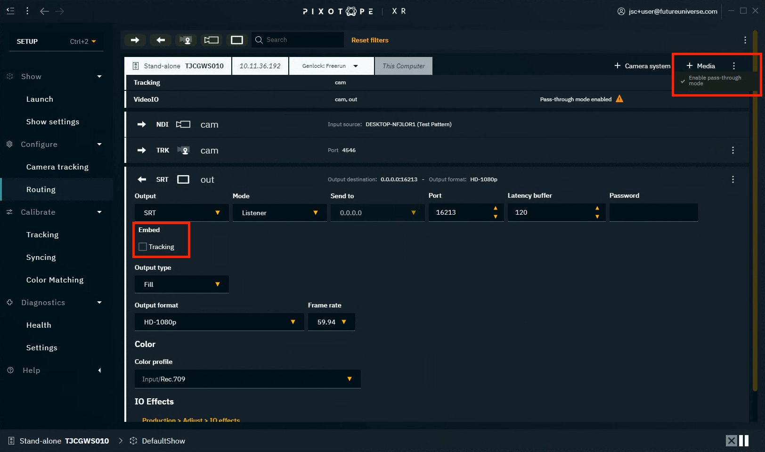Click the input filter arrow icon in toolbar

135,40
